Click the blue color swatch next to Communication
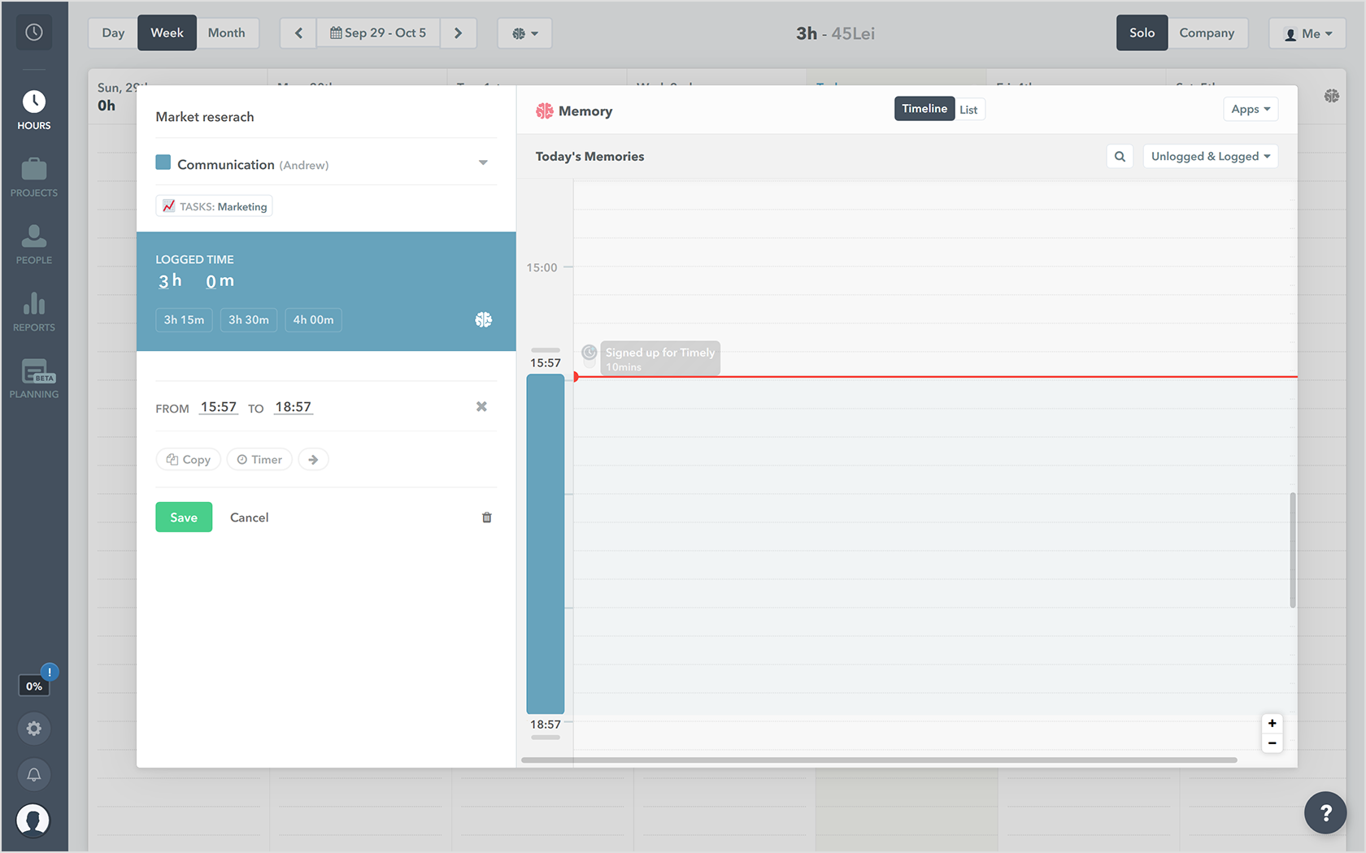 point(163,162)
